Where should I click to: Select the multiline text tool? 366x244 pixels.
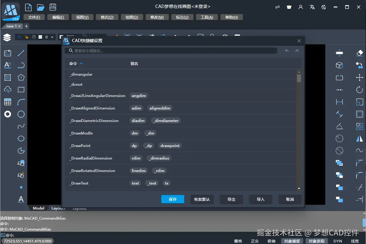click(7, 65)
